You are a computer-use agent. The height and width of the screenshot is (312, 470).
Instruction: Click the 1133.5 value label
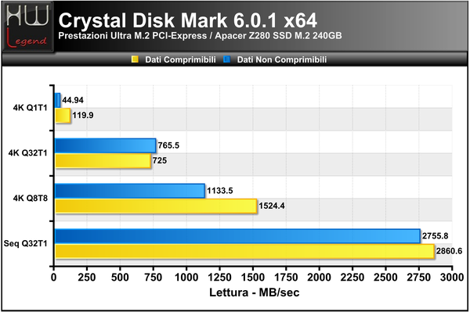219,191
